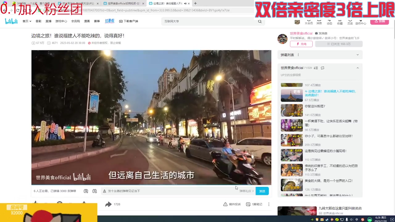Click the taskbar volume speaker icon
The width and height of the screenshot is (395, 222).
pyautogui.click(x=351, y=220)
